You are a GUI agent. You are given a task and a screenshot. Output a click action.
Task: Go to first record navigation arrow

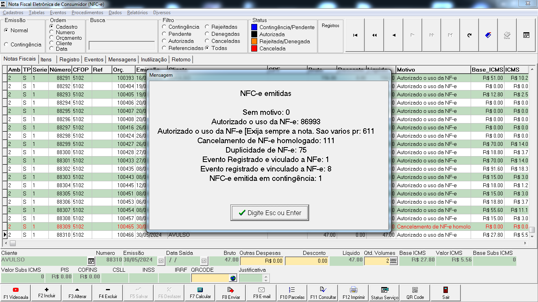pyautogui.click(x=355, y=35)
